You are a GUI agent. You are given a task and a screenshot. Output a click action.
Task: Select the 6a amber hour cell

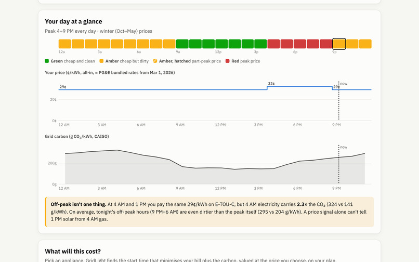tap(143, 44)
